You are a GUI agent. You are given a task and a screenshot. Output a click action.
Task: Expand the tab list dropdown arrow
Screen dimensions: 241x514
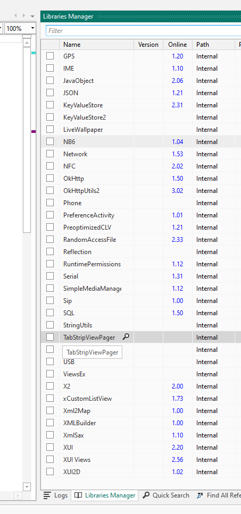[x=32, y=16]
